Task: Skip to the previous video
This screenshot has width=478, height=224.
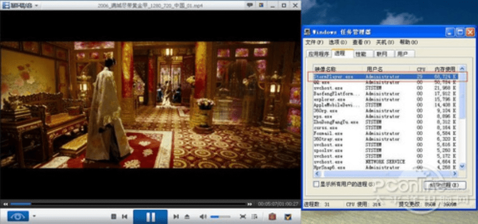Action: click(124, 216)
